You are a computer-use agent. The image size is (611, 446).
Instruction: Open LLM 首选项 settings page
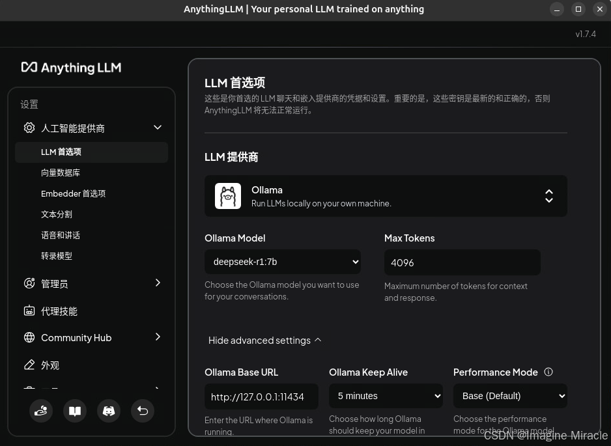[x=92, y=152]
